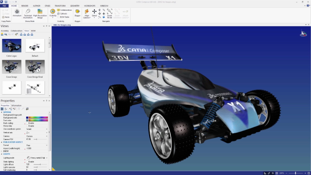This screenshot has width=311, height=175.
Task: Click the fit-to-window icon at status bar end
Action: click(x=309, y=173)
